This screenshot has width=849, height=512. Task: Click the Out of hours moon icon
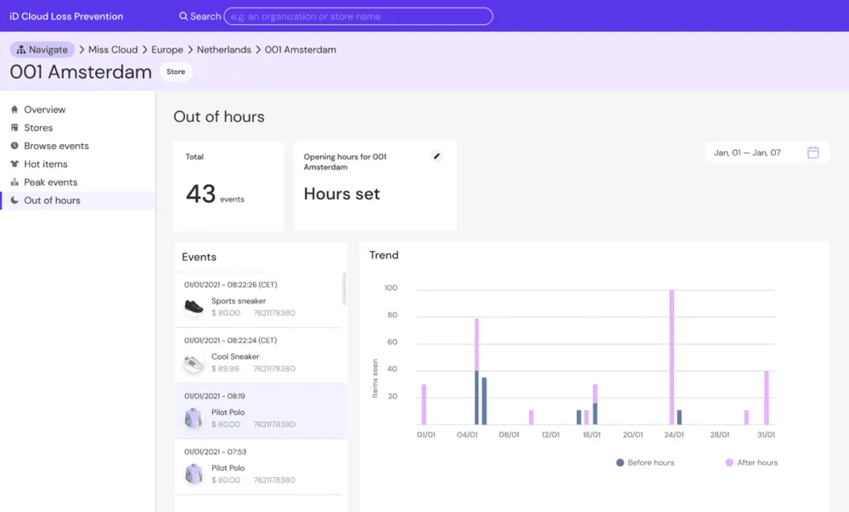[x=14, y=200]
